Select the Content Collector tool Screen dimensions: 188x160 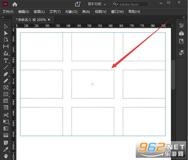click(x=6, y=53)
